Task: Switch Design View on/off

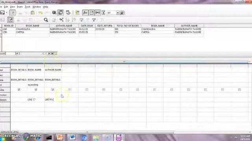Action: [60, 13]
